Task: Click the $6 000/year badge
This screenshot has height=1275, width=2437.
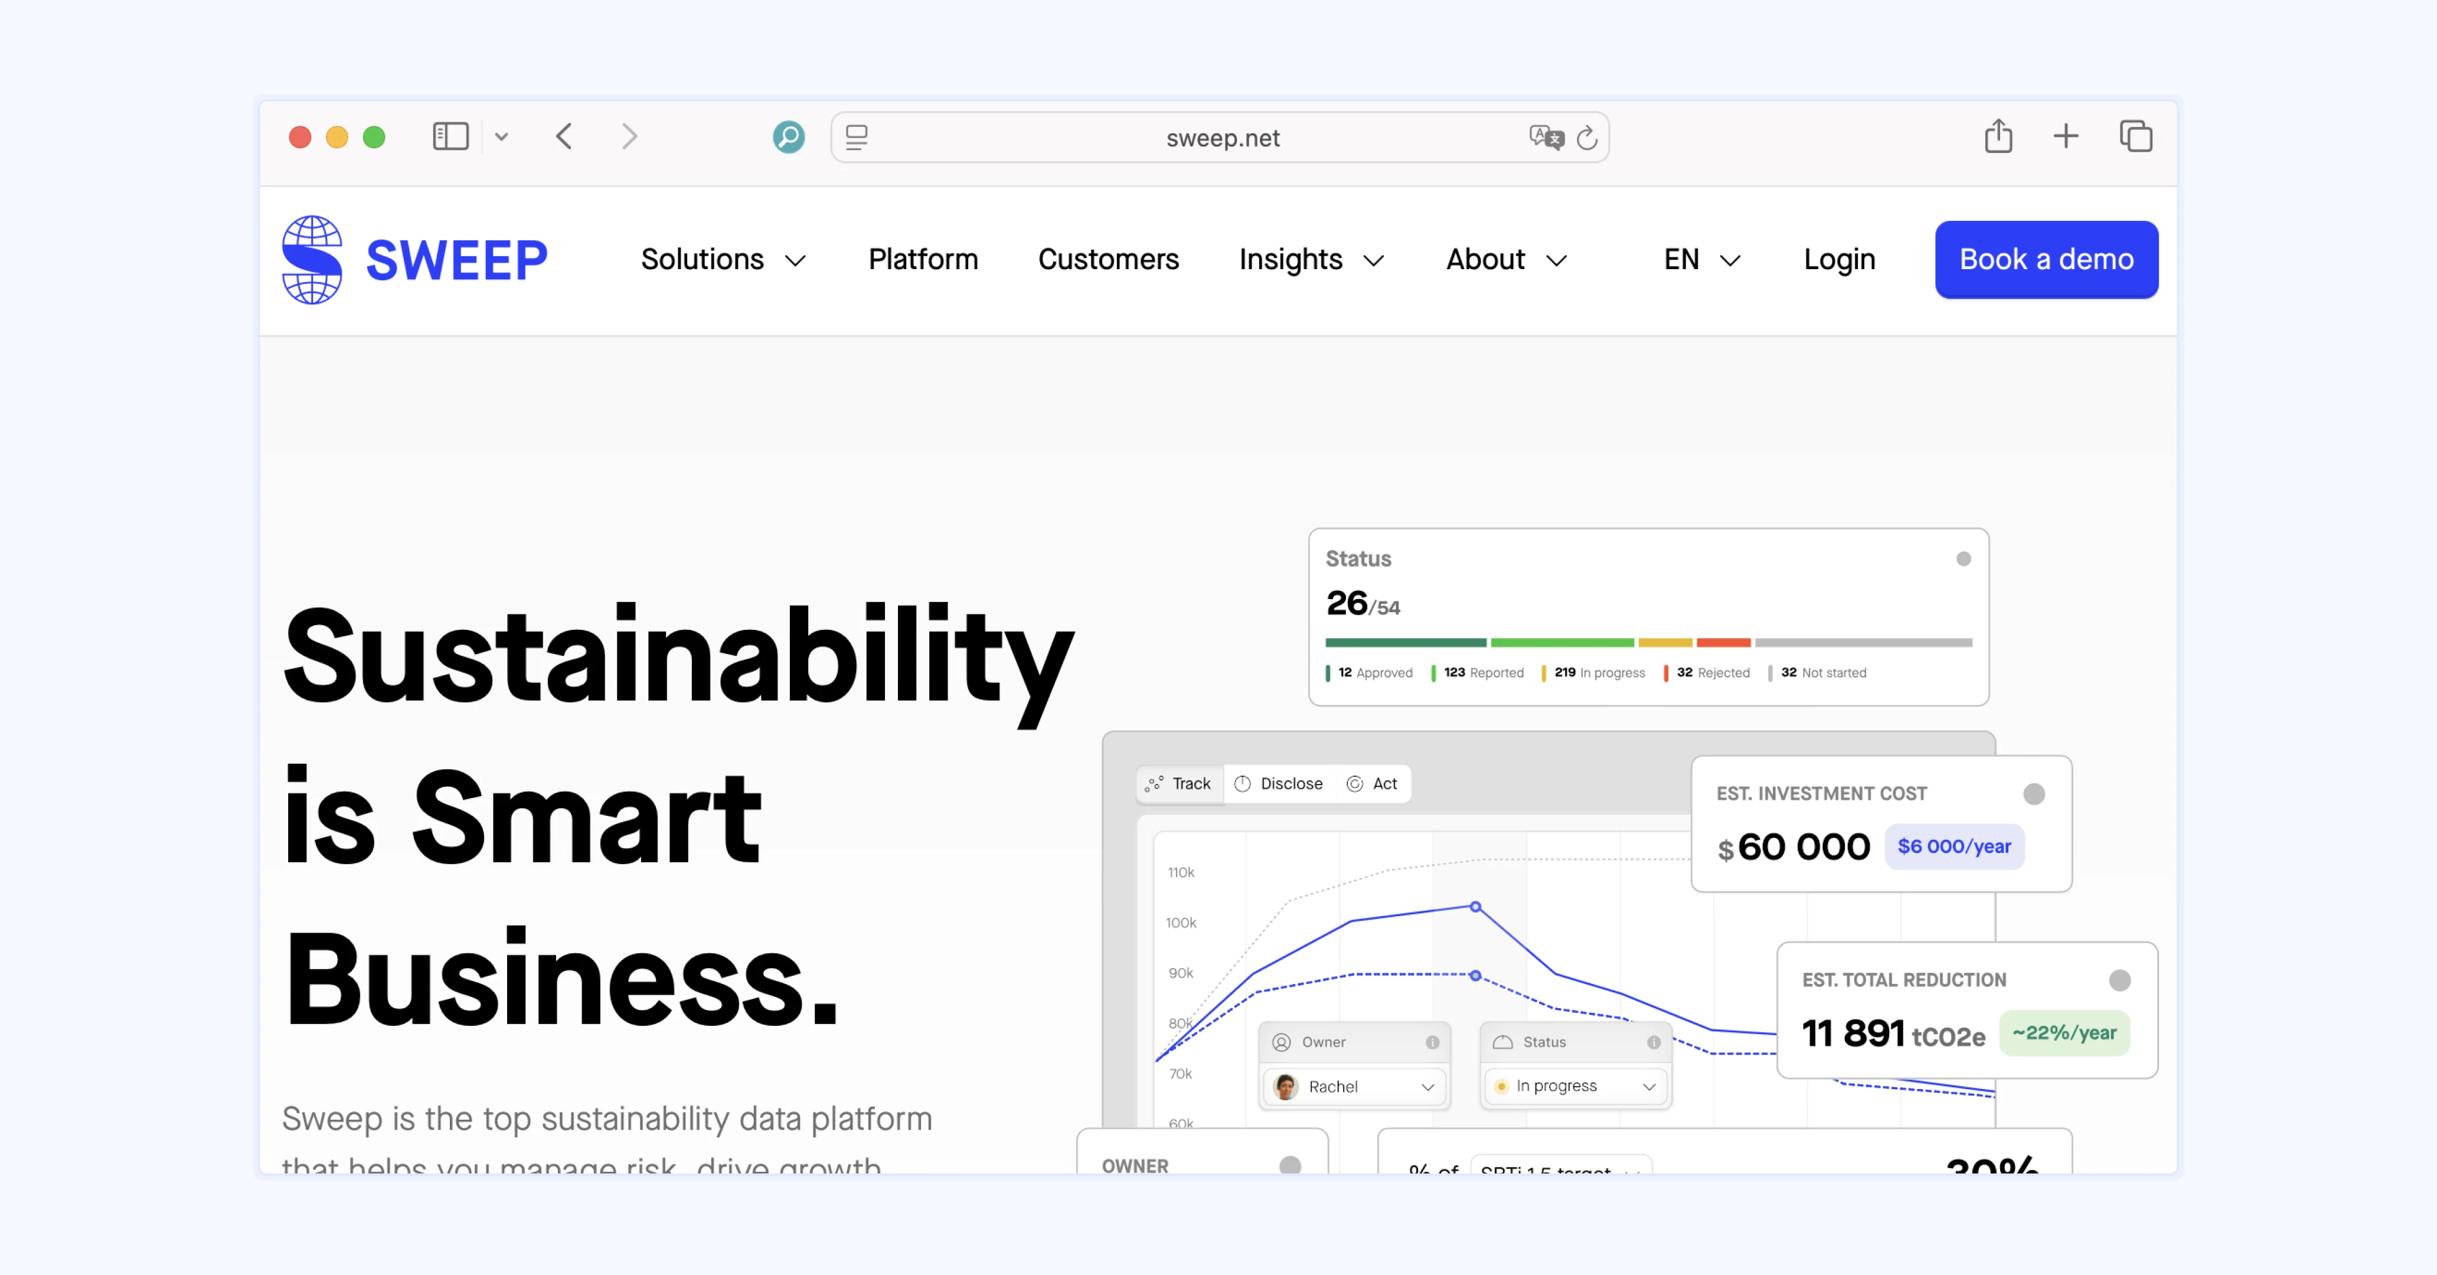Action: pos(1955,846)
